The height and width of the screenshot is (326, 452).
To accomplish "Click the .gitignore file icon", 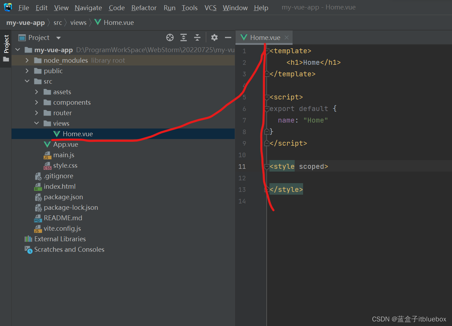I will point(38,176).
